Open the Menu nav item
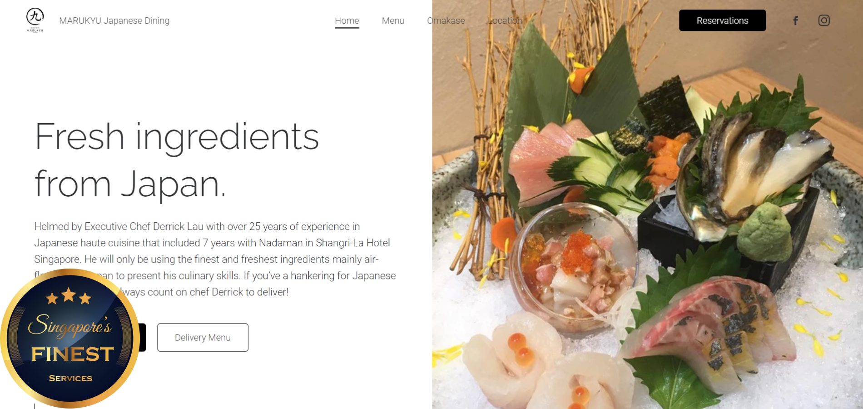 [x=393, y=21]
